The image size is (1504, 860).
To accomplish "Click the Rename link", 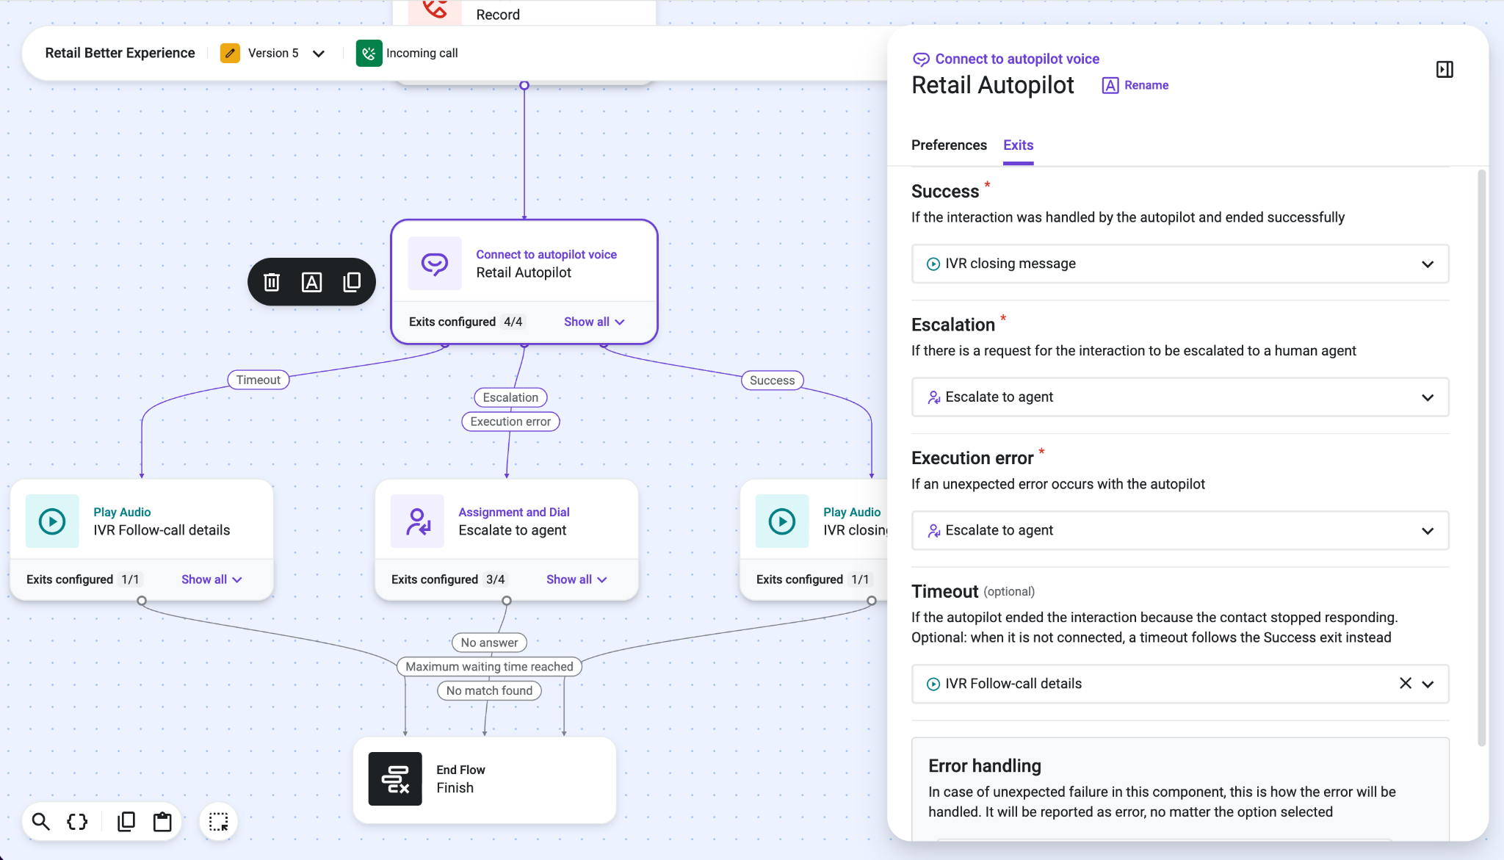I will (x=1135, y=85).
